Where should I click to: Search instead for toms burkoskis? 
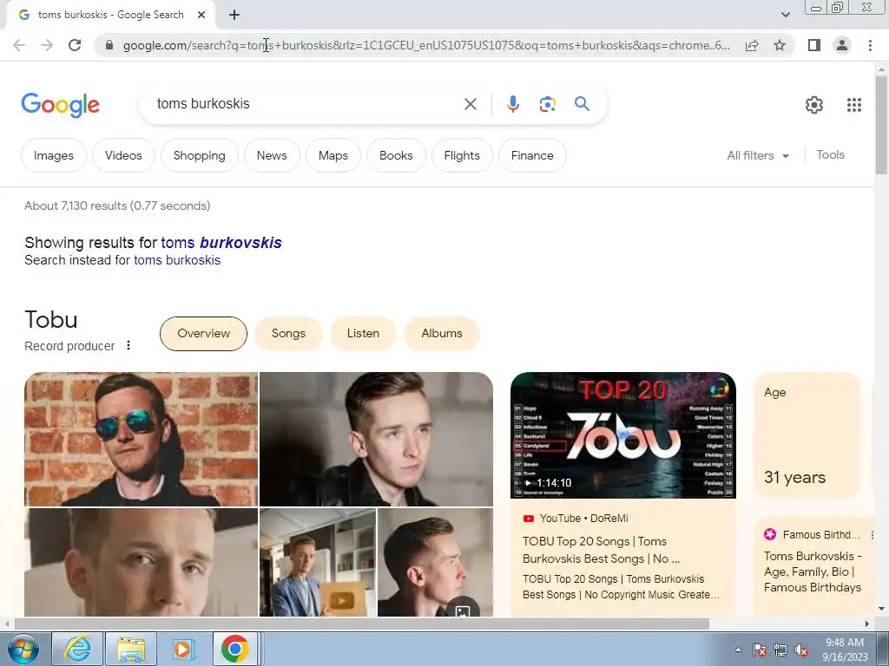pyautogui.click(x=177, y=260)
